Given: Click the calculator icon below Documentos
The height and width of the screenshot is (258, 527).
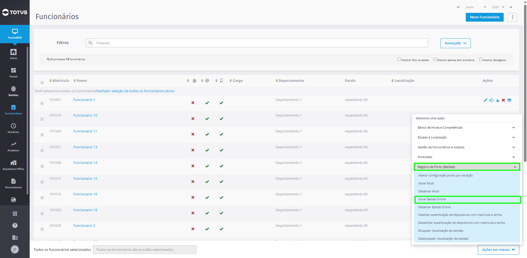Looking at the screenshot, I should tap(13, 200).
